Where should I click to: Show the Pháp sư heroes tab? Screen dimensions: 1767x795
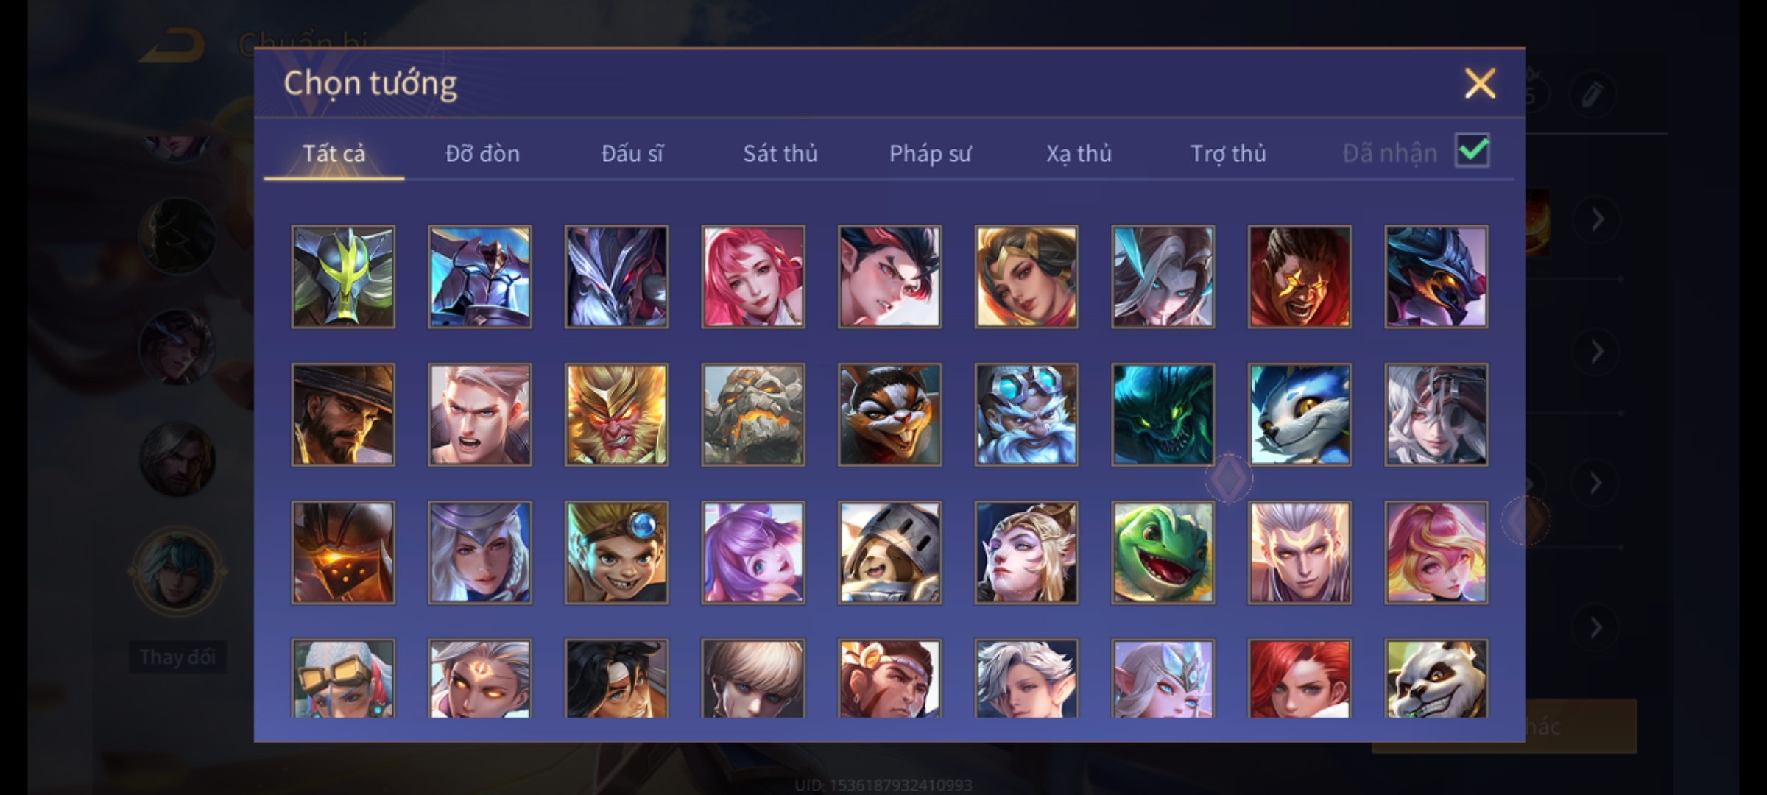pos(930,153)
